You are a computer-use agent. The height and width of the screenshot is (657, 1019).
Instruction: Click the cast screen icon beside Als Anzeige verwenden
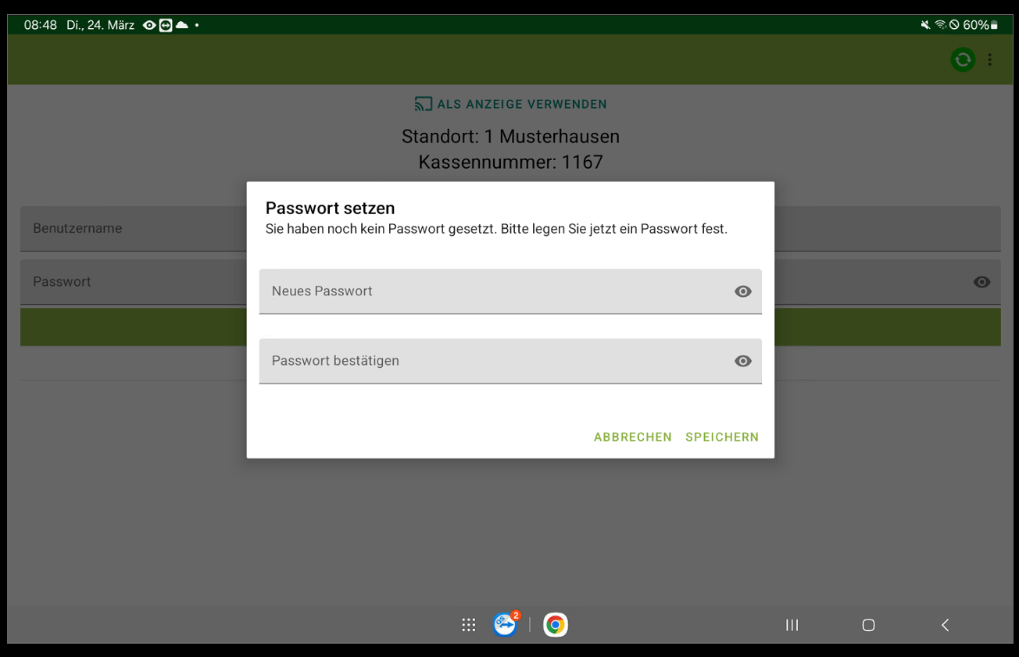423,104
